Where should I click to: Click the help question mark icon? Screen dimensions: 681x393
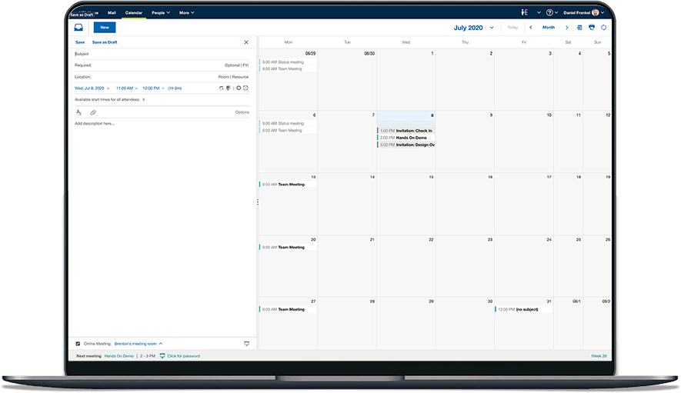coord(549,12)
